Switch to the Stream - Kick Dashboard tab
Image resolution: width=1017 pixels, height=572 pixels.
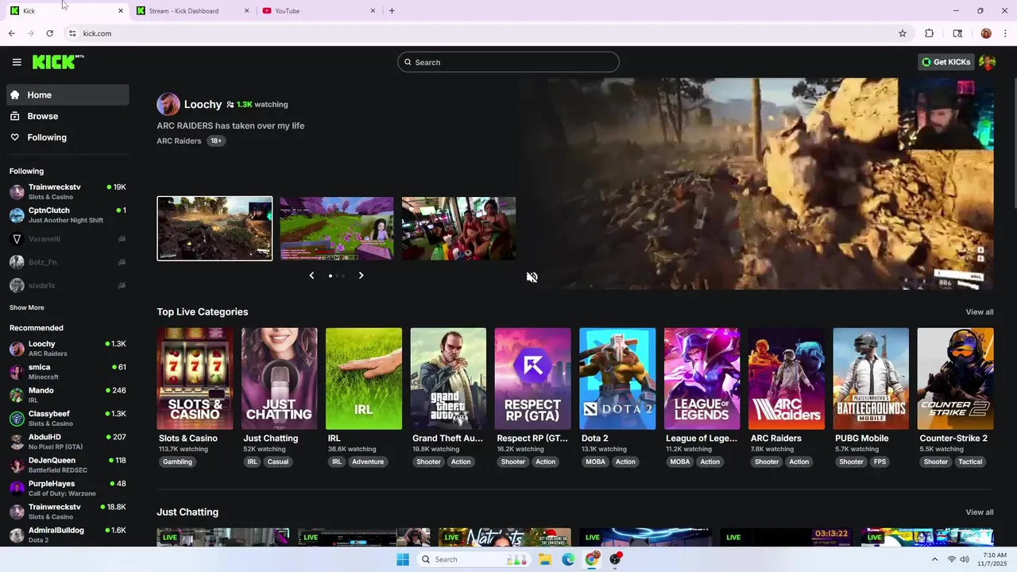[x=193, y=11]
